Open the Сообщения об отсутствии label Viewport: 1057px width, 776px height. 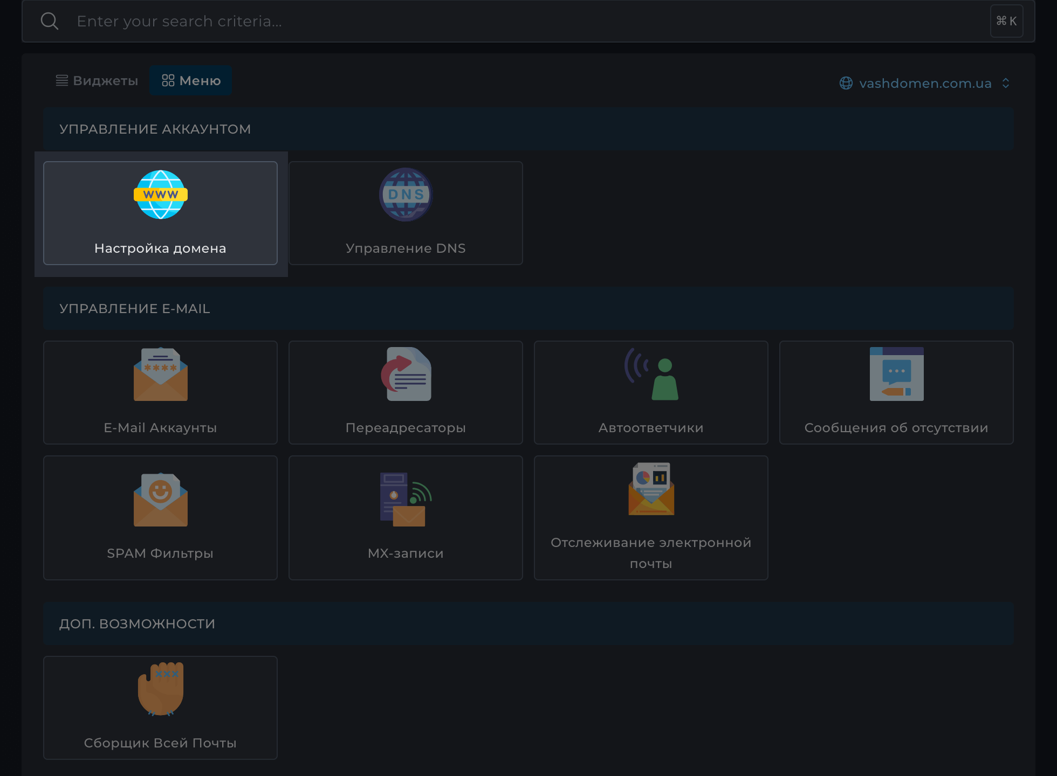(x=896, y=428)
